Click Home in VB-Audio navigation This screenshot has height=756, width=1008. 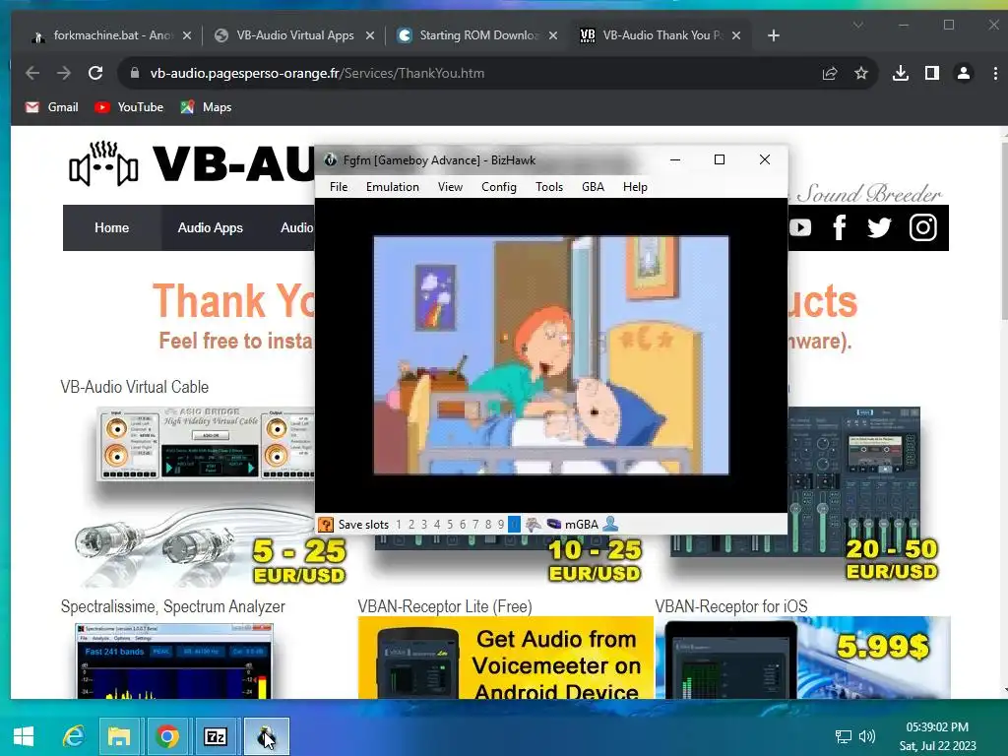pyautogui.click(x=112, y=227)
